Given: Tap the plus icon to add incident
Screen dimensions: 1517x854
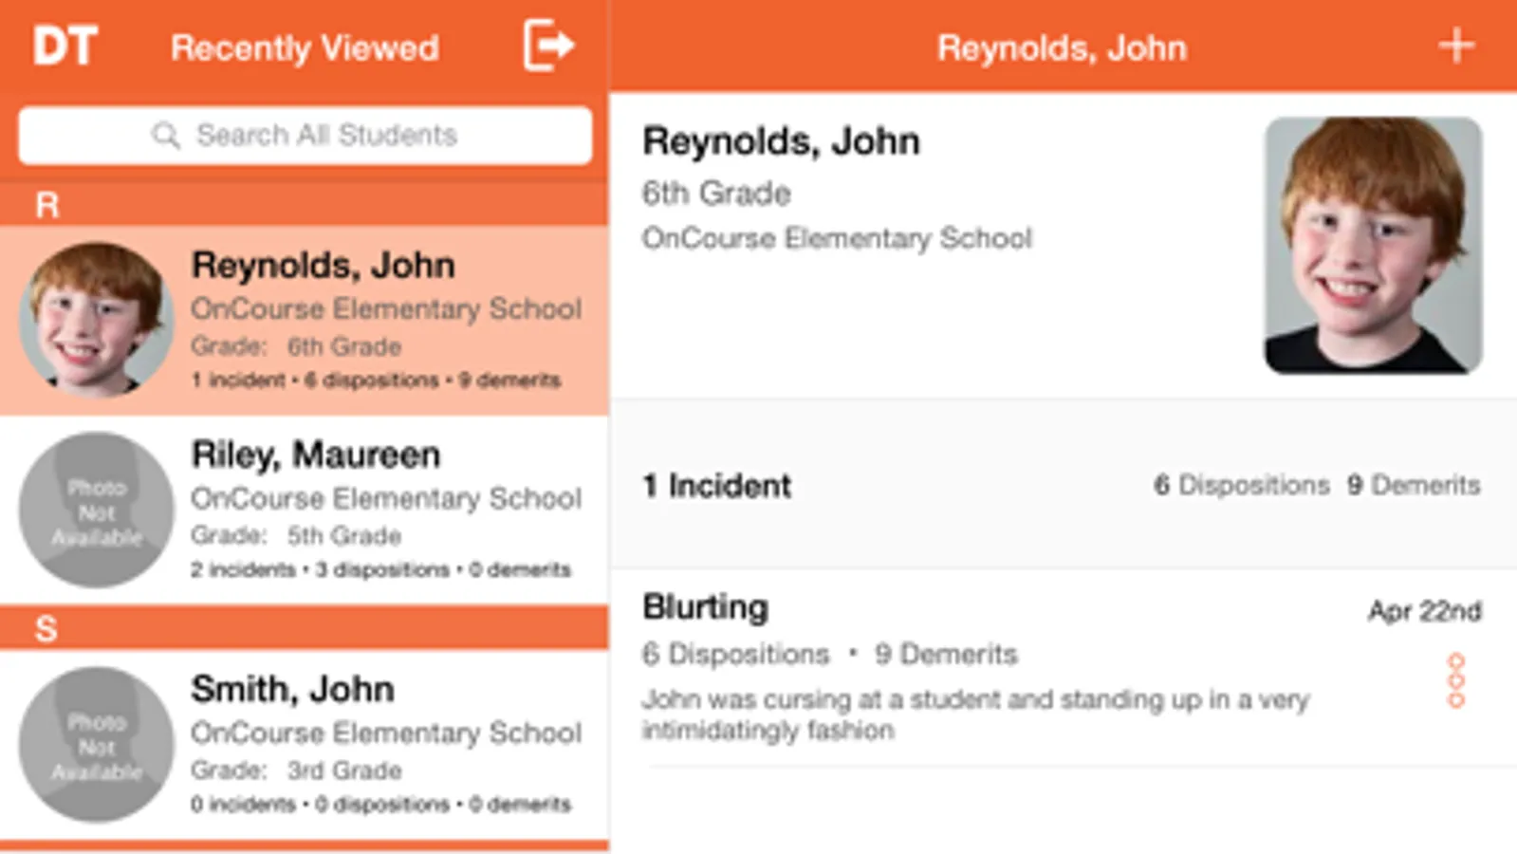Looking at the screenshot, I should click(1456, 46).
